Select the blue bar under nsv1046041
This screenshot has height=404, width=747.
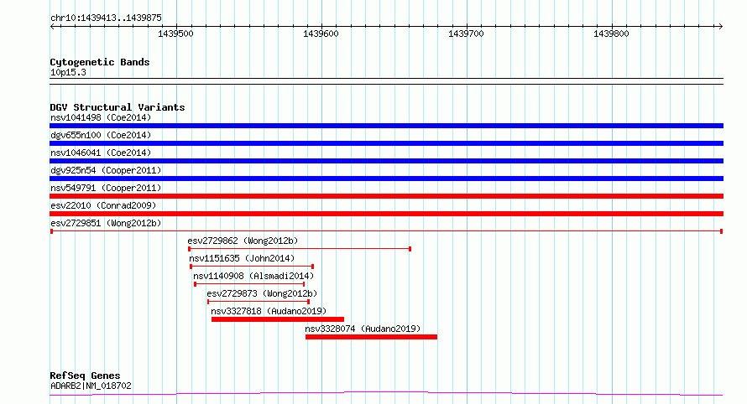click(x=386, y=161)
